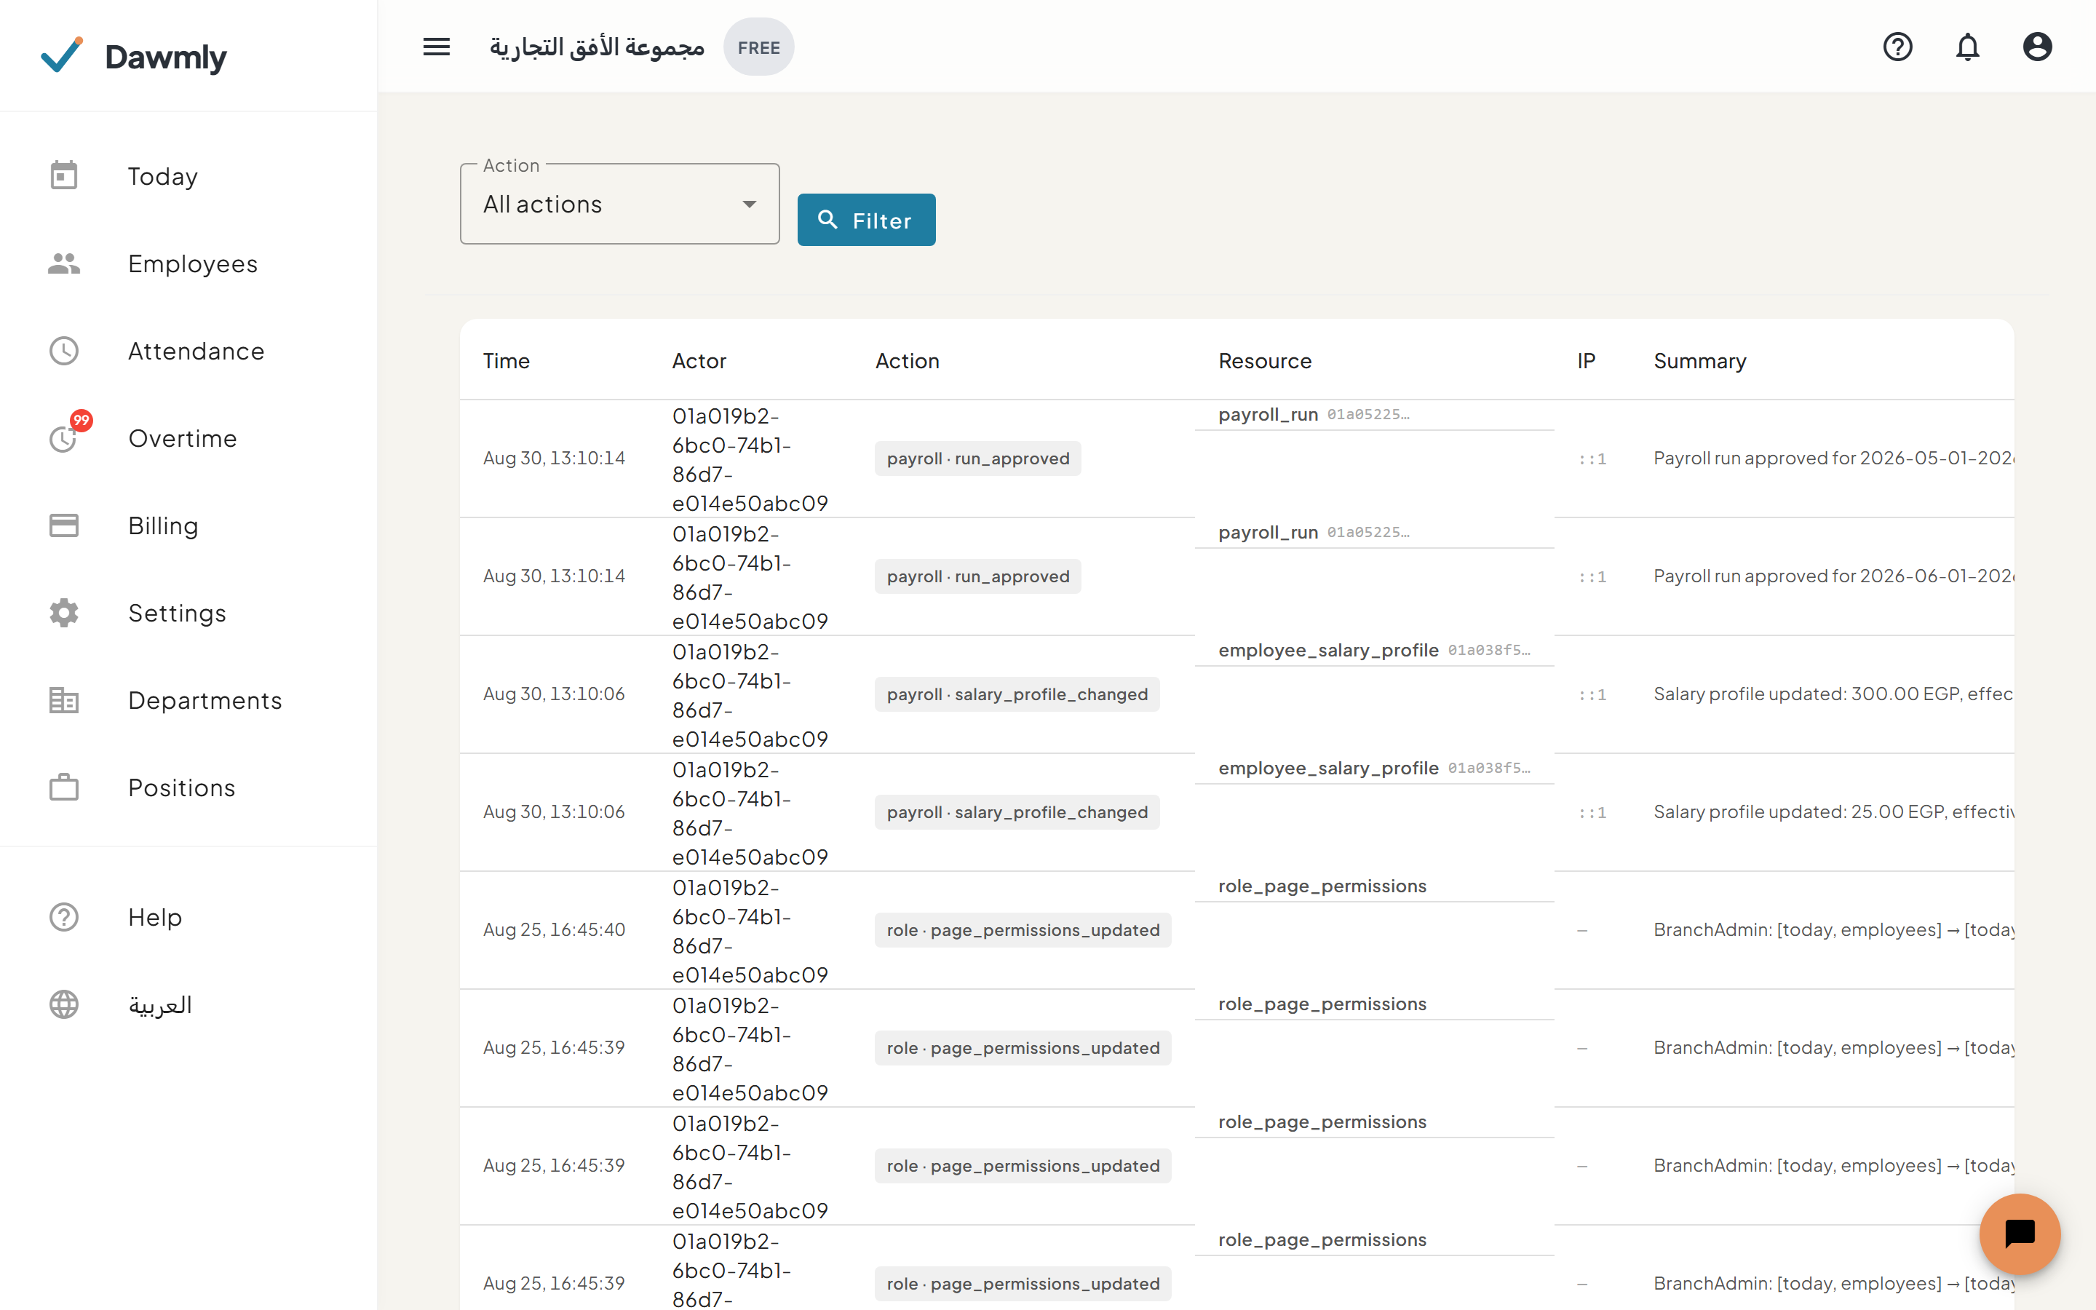Viewport: 2096px width, 1310px height.
Task: Click the FREE plan badge
Action: click(x=759, y=47)
